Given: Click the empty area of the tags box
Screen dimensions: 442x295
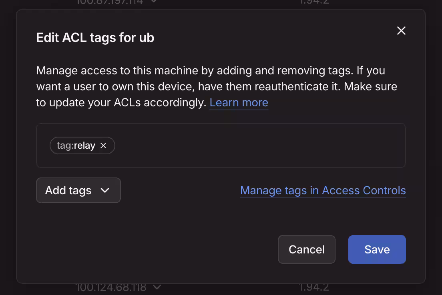Looking at the screenshot, I should 260,146.
